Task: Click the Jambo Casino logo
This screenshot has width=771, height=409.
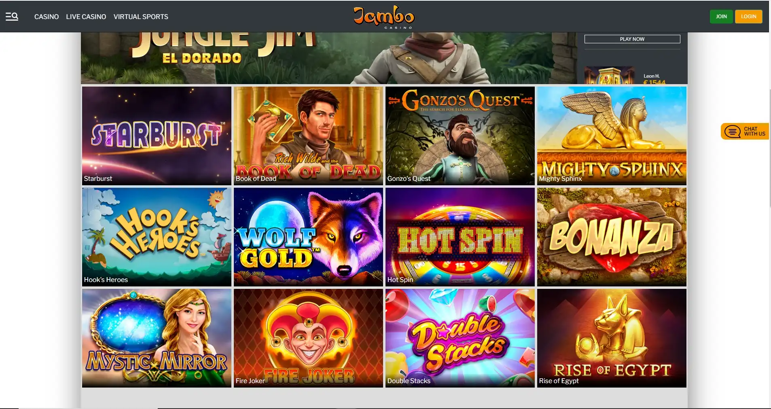Action: pyautogui.click(x=384, y=17)
